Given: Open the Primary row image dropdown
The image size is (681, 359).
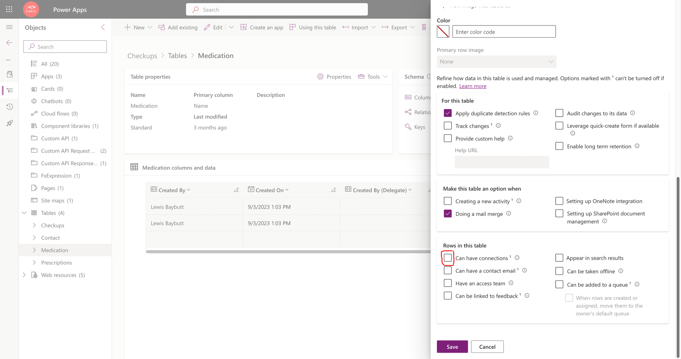Looking at the screenshot, I should [x=496, y=62].
